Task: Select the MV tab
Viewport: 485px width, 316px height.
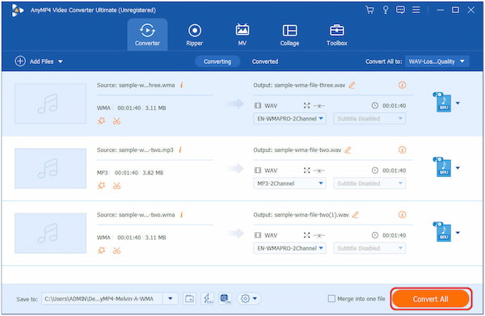Action: click(x=242, y=35)
